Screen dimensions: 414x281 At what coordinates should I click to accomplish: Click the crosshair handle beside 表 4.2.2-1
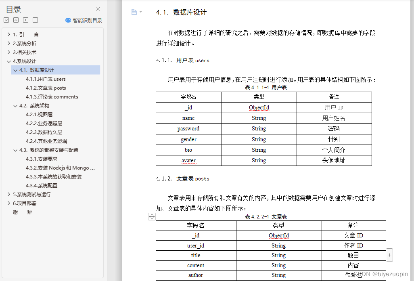click(152, 216)
